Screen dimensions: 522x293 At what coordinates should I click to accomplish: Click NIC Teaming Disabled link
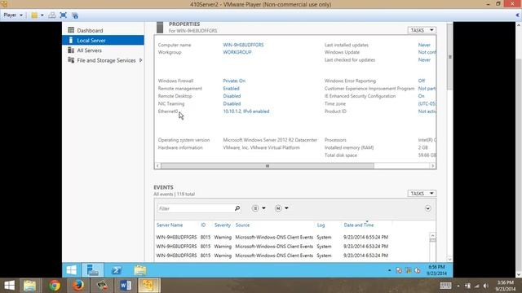point(232,103)
